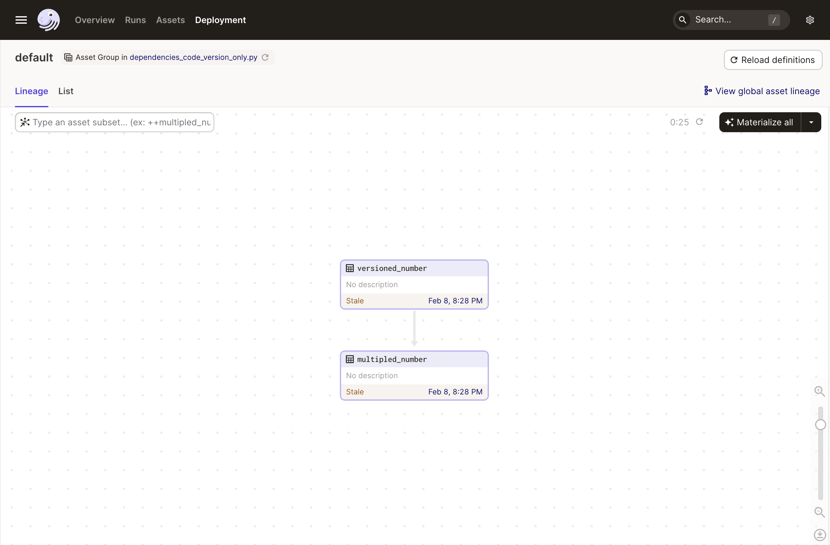Screen dimensions: 830x545
Task: Click Materialize all button
Action: click(760, 122)
